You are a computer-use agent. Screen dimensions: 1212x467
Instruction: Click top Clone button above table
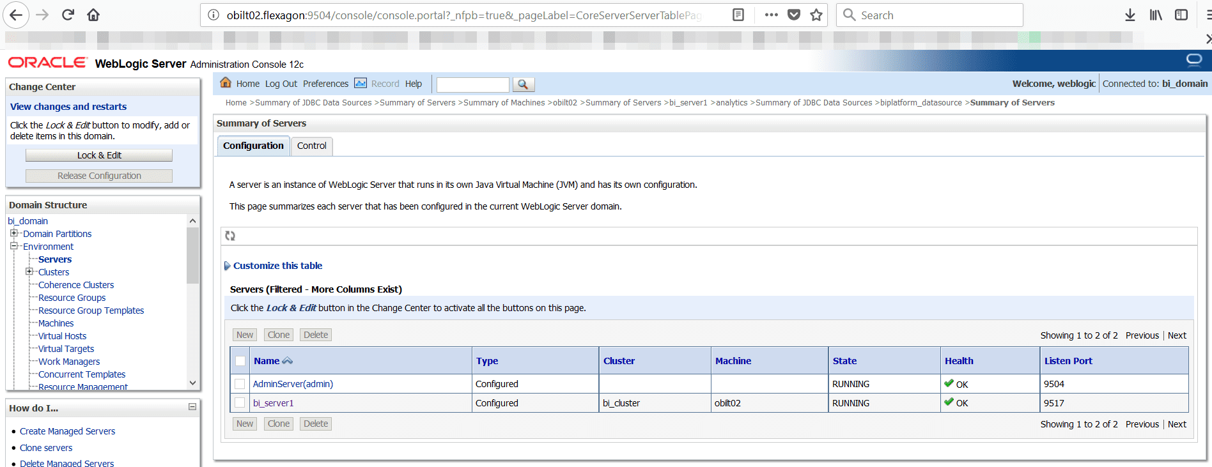click(x=279, y=335)
